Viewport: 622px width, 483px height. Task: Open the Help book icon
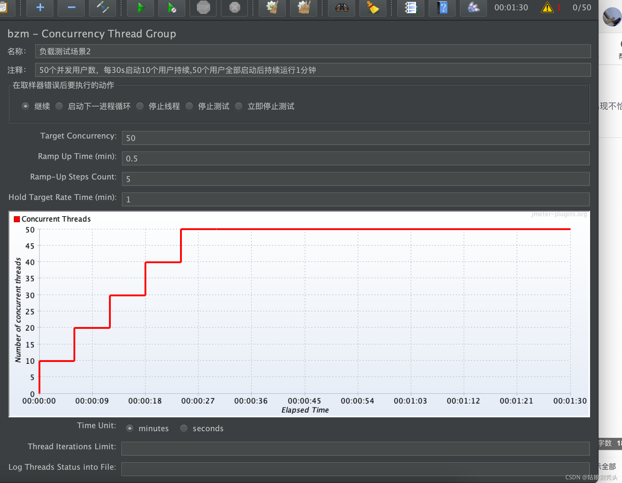click(x=442, y=8)
